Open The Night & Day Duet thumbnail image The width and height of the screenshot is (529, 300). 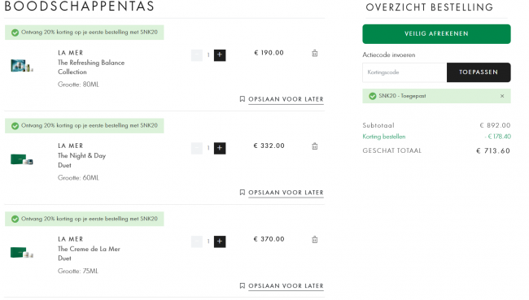22,159
